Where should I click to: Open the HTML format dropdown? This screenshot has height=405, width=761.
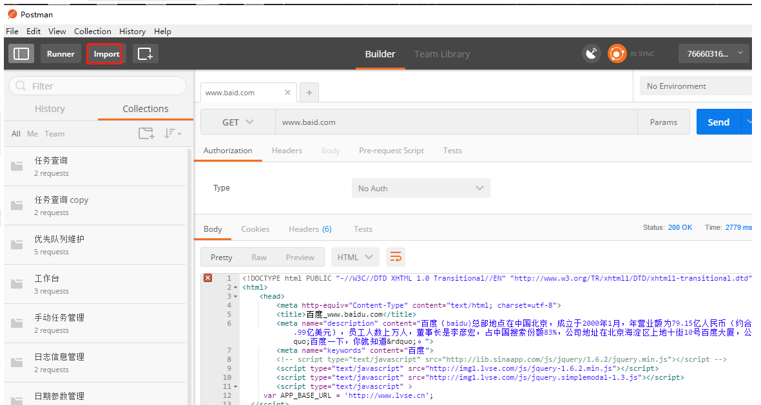[x=355, y=257]
